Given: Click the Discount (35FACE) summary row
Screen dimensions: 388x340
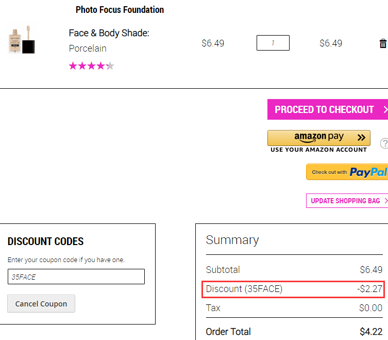Looking at the screenshot, I should (x=293, y=289).
